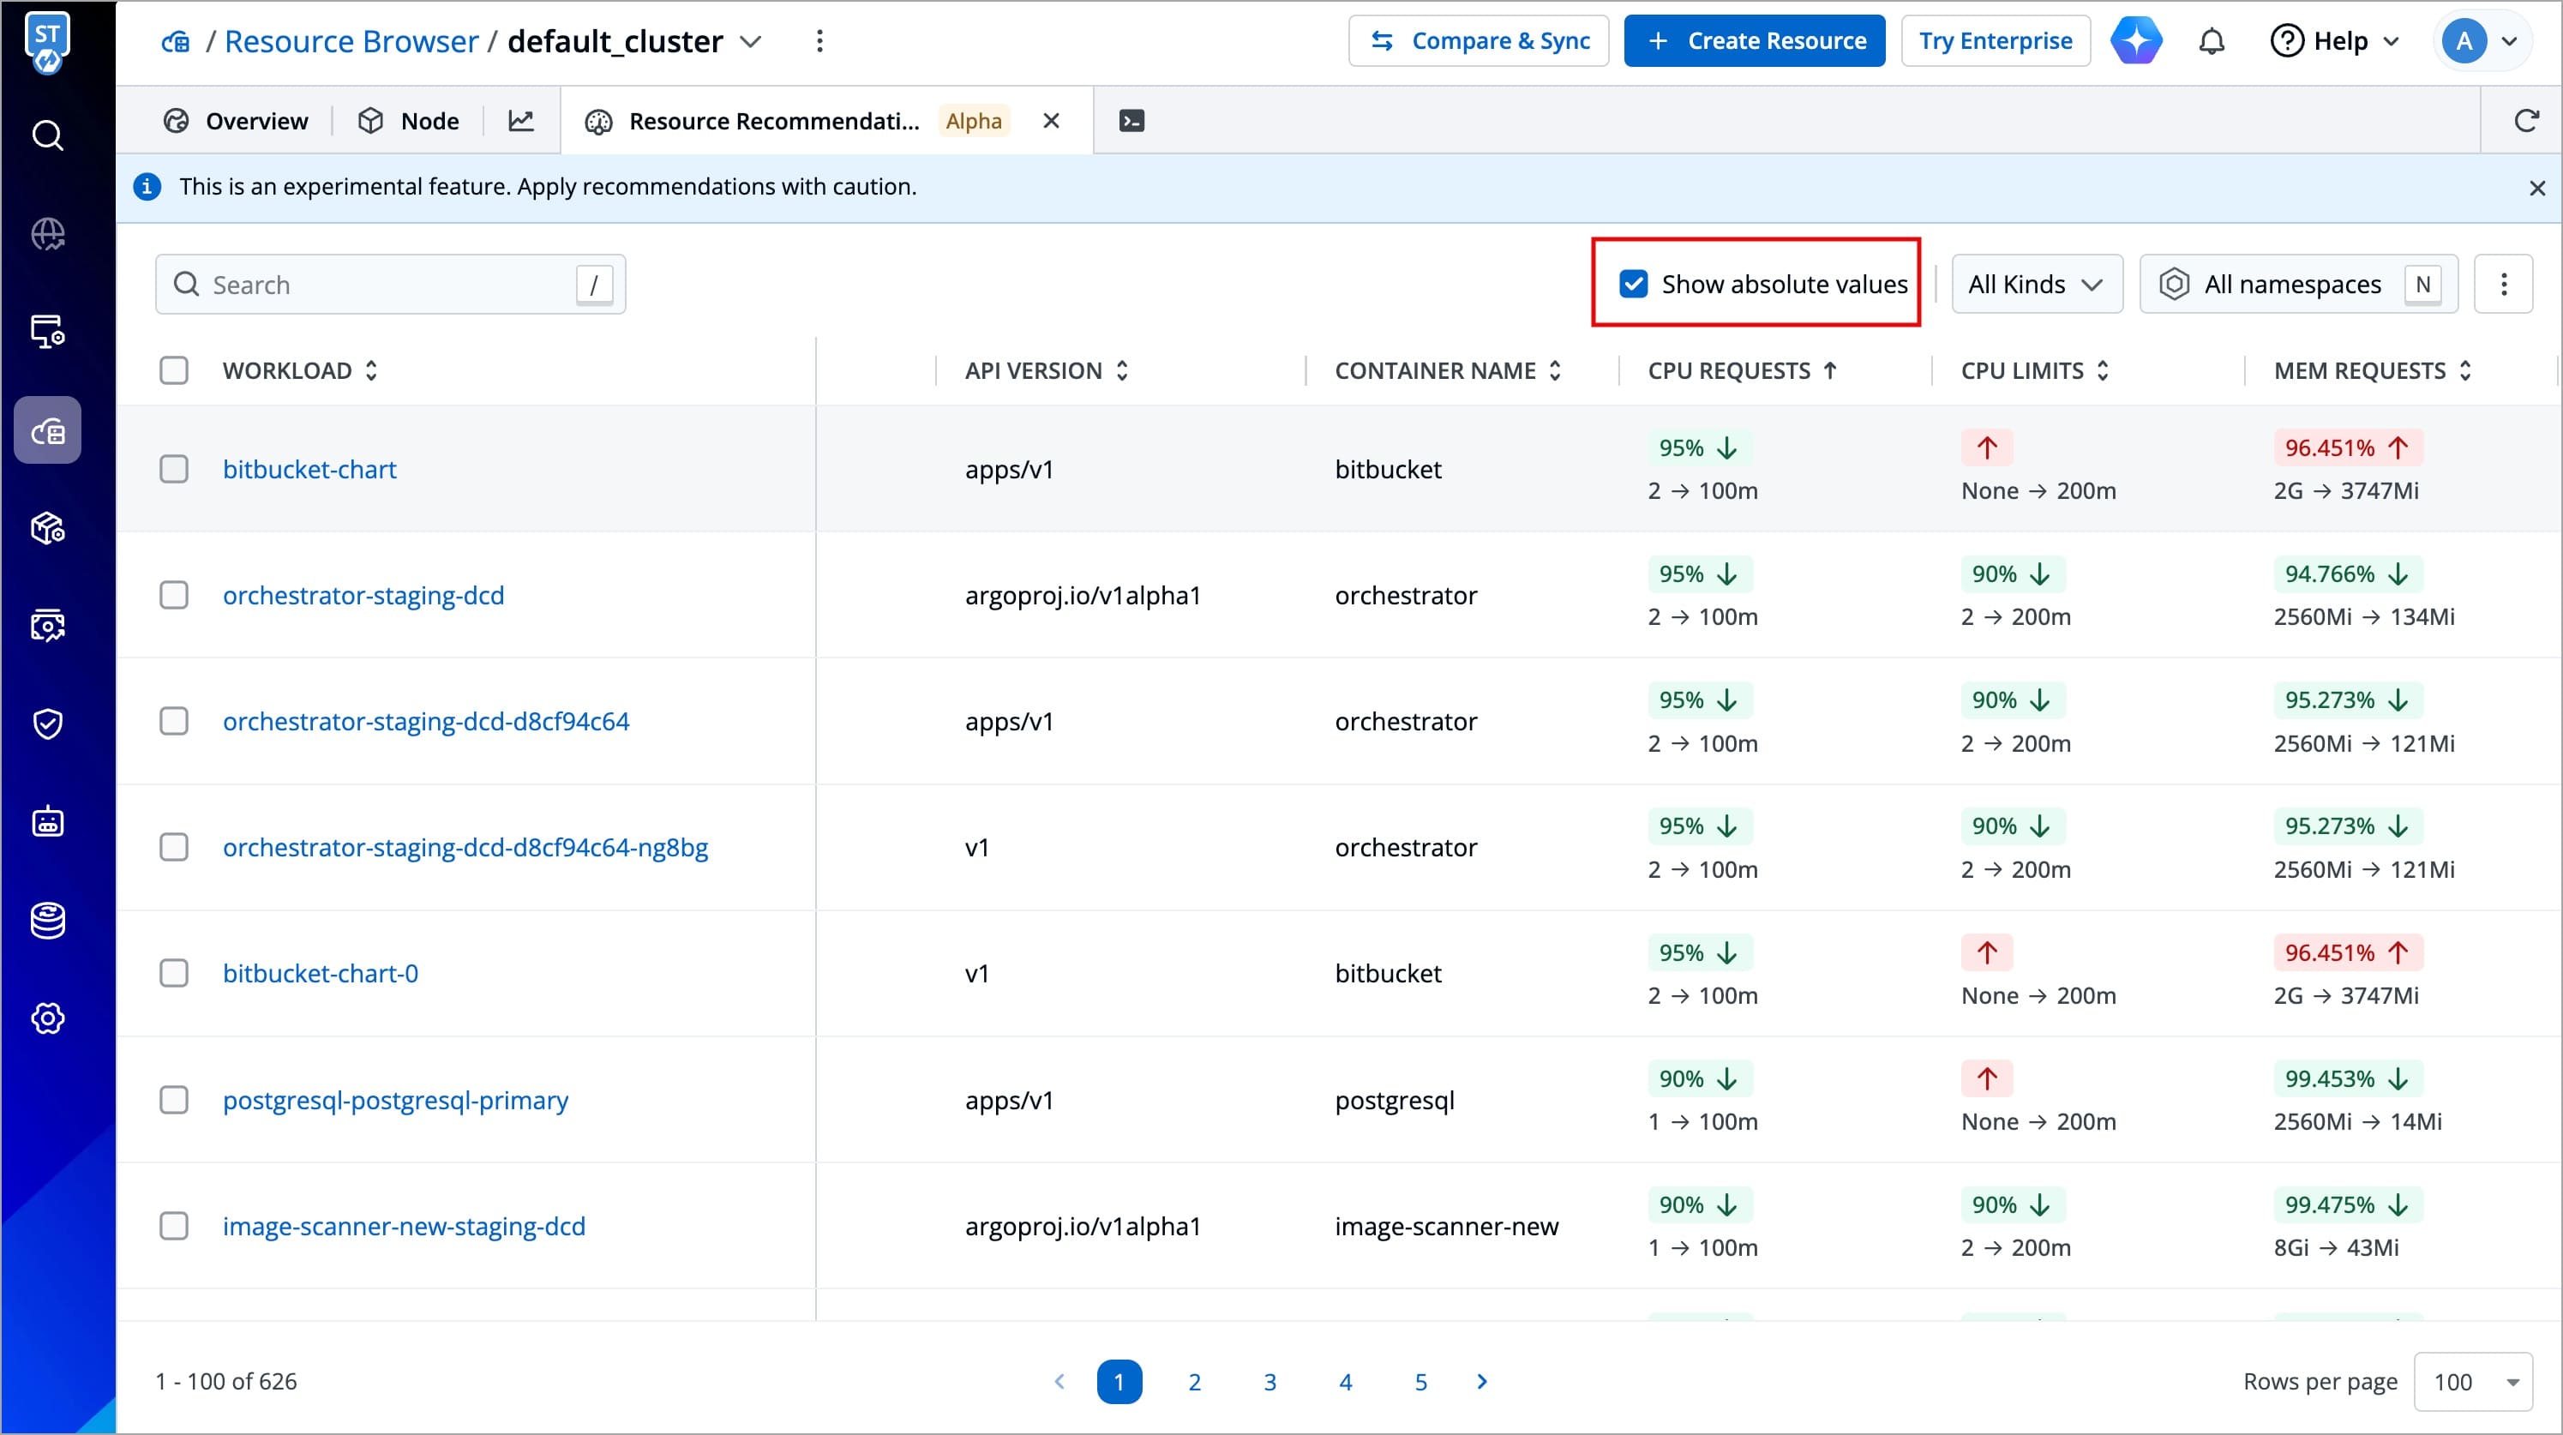Click the security shield sidebar icon
This screenshot has height=1435, width=2563.
click(x=48, y=724)
